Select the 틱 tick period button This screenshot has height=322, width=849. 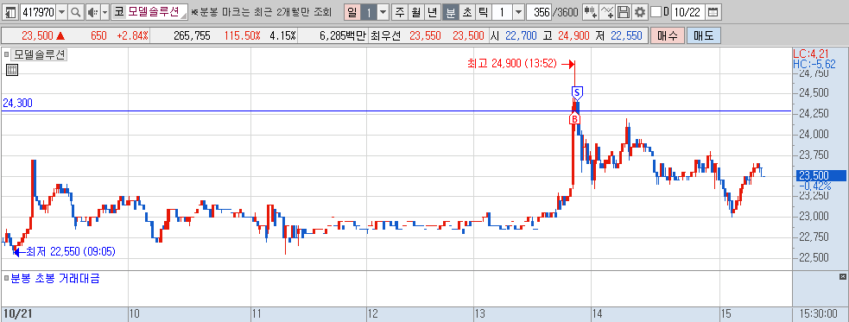[483, 12]
